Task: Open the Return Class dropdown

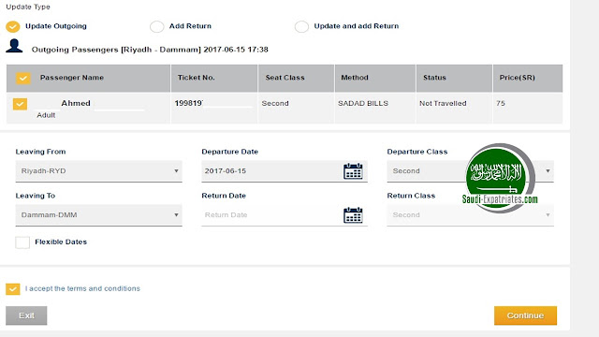Action: tap(470, 215)
